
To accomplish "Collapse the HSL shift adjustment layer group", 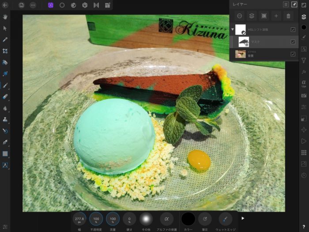I will click(x=233, y=30).
